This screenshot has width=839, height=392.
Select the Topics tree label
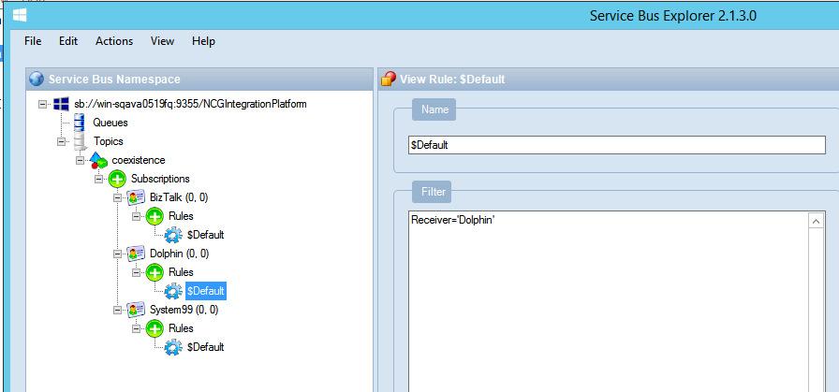109,141
